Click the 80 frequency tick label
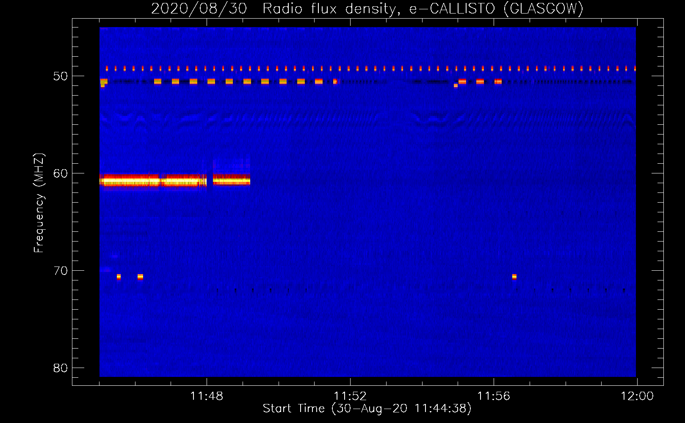Viewport: 685px width, 423px height. click(x=61, y=368)
